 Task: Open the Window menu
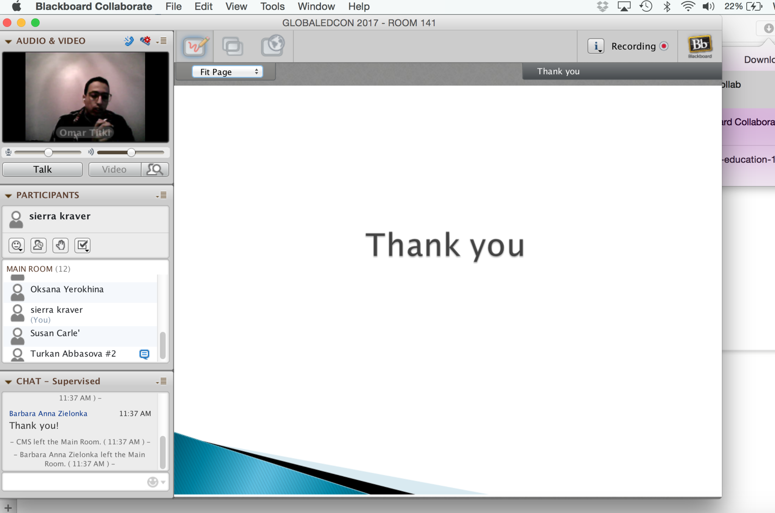pyautogui.click(x=316, y=6)
